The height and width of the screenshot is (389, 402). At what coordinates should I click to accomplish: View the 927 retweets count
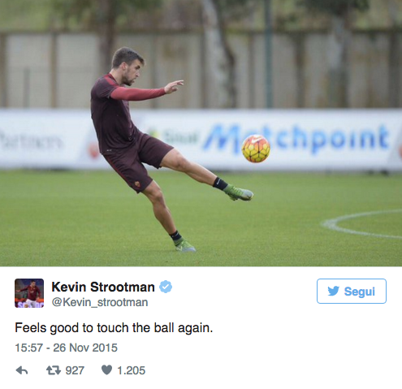(75, 370)
